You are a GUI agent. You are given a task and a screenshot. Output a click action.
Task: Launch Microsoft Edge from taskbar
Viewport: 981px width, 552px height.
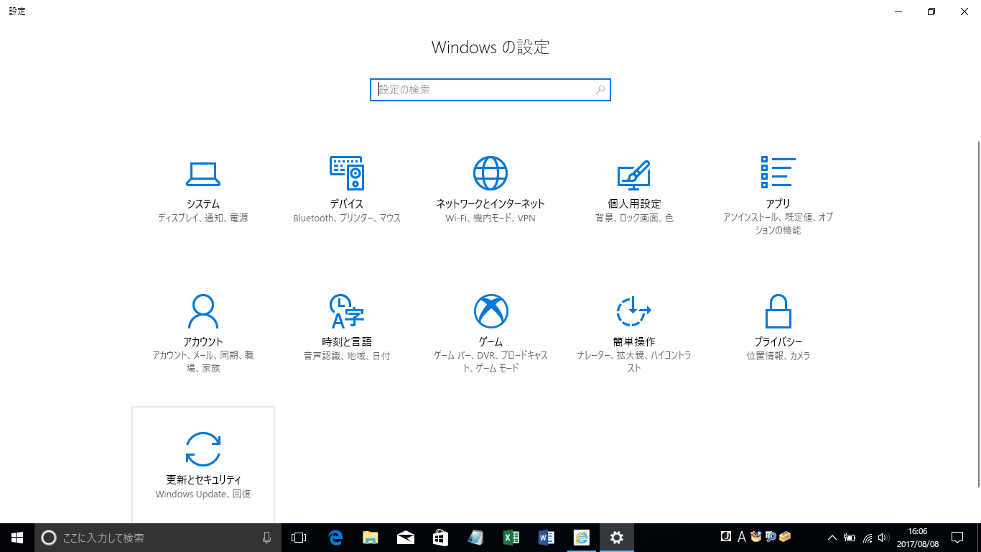point(335,538)
